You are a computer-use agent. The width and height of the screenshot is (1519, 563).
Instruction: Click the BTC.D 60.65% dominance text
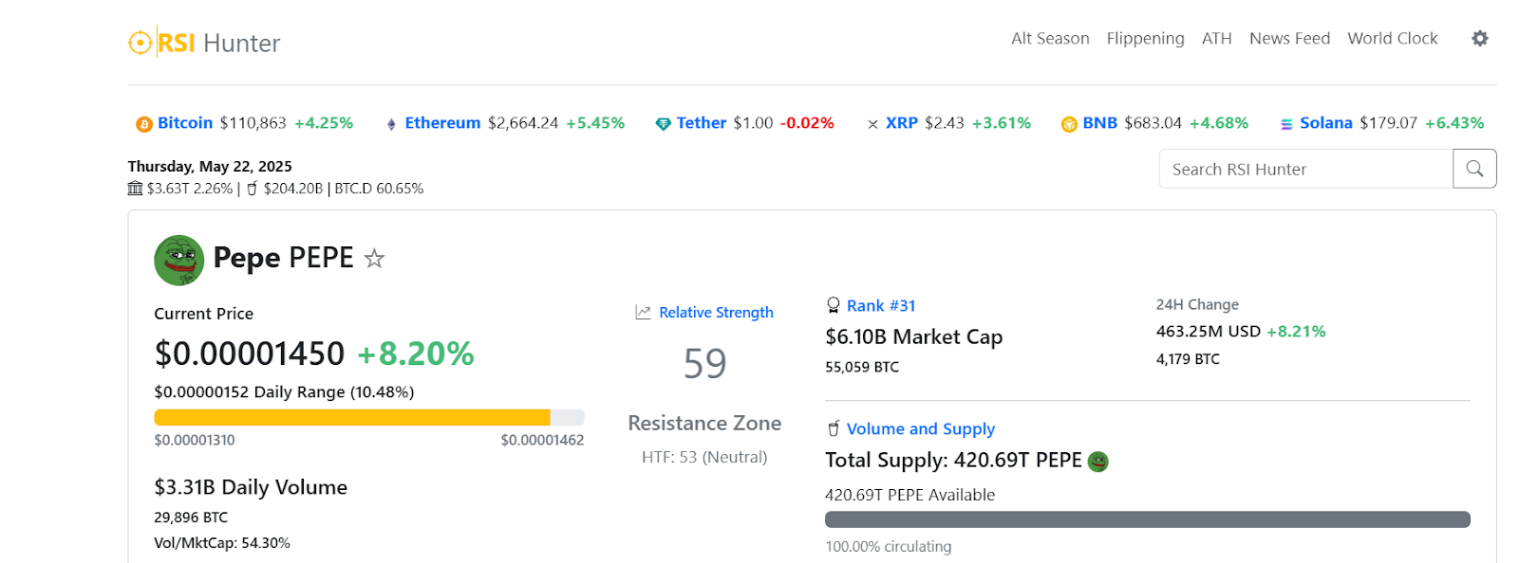coord(379,189)
